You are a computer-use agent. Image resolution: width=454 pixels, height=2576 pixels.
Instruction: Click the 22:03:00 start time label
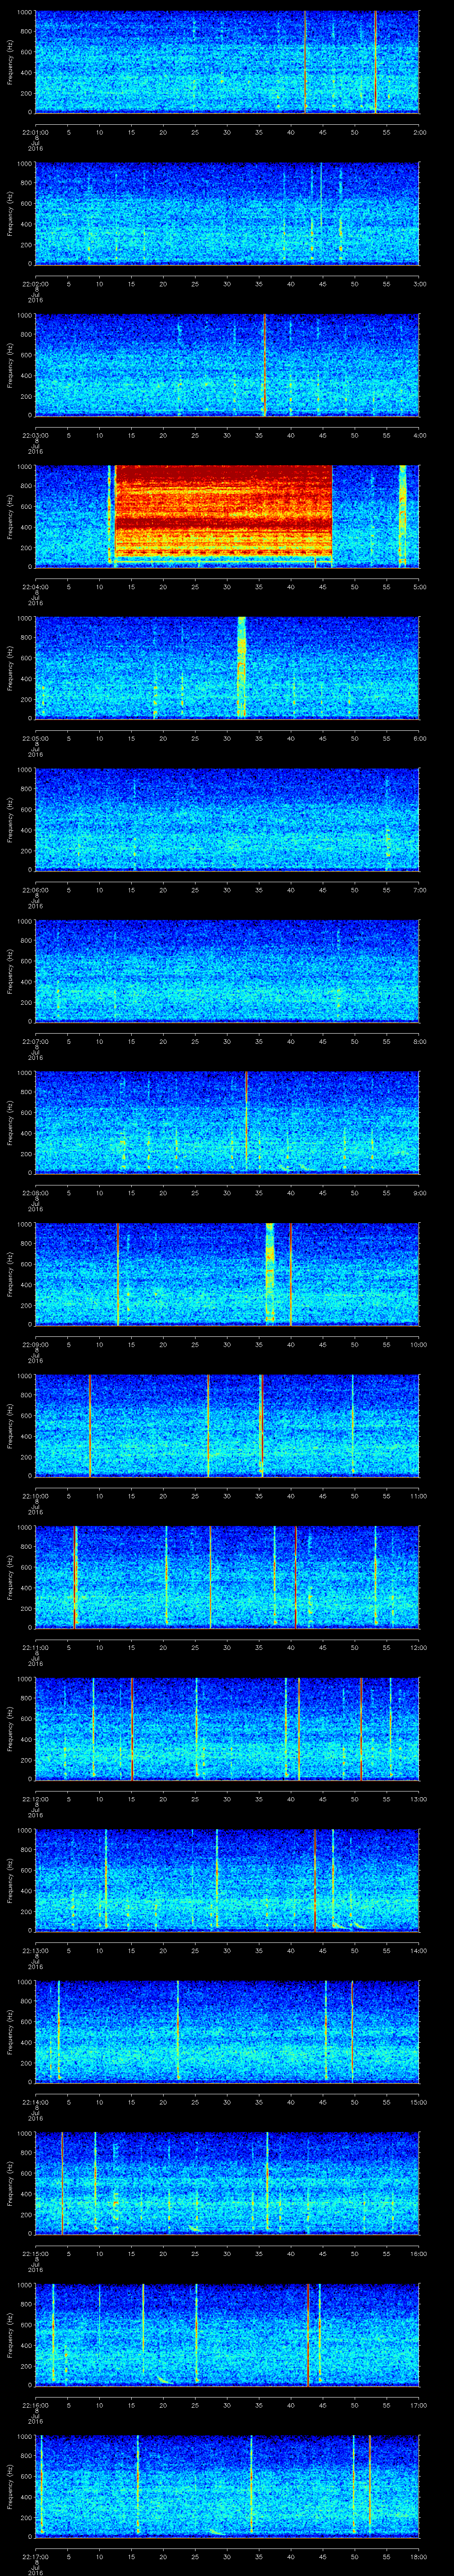pyautogui.click(x=35, y=435)
